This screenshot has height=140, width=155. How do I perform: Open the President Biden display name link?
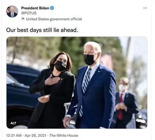(35, 8)
